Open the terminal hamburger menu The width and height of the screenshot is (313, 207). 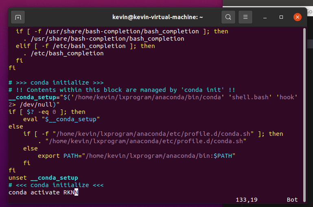point(245,17)
